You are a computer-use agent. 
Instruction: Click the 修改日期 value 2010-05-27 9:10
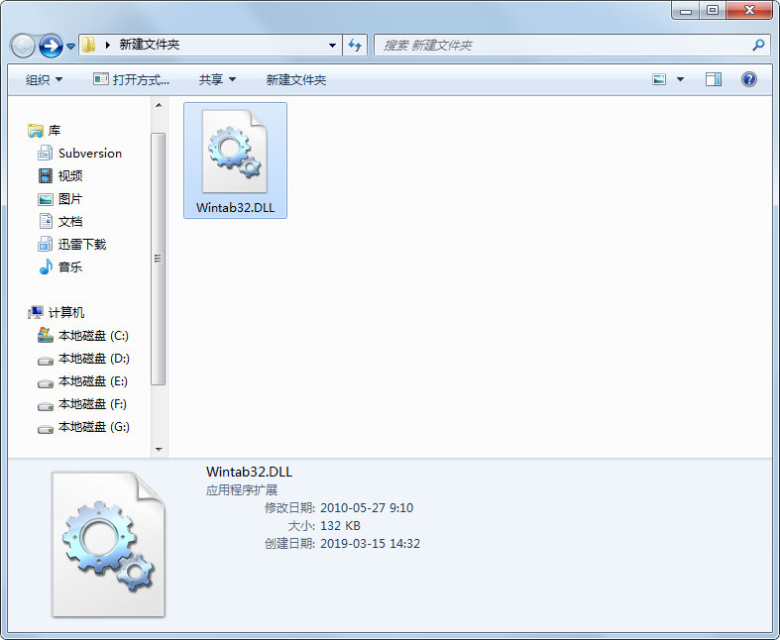367,508
